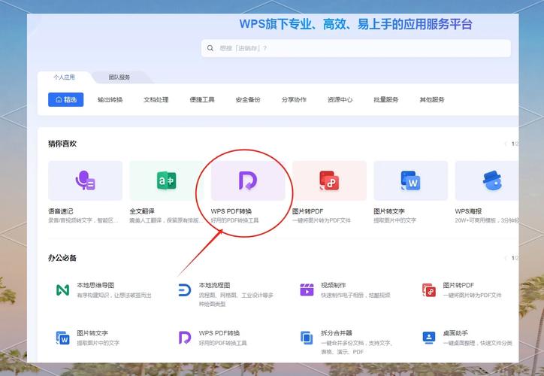Click the 办公必备 previous page arrow
Viewport: 544px width, 376px height.
tap(505, 258)
